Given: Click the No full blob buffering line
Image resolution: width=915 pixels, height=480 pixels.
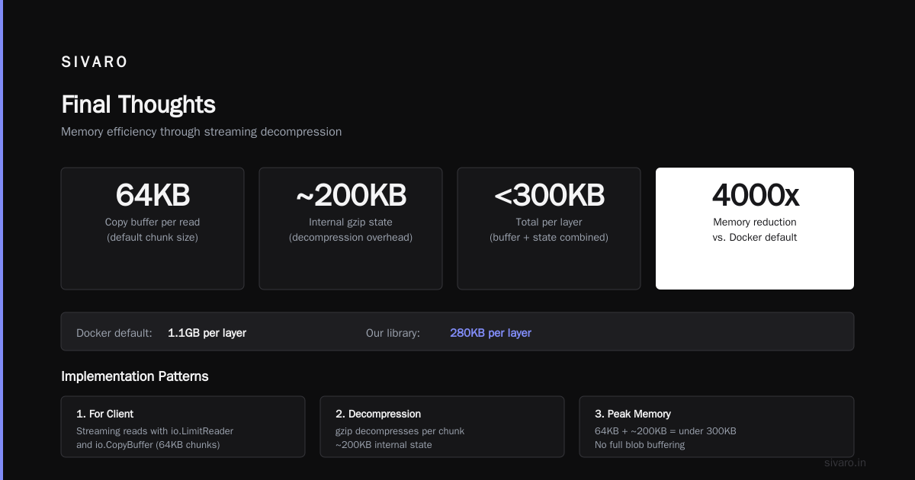Looking at the screenshot, I should pos(640,445).
